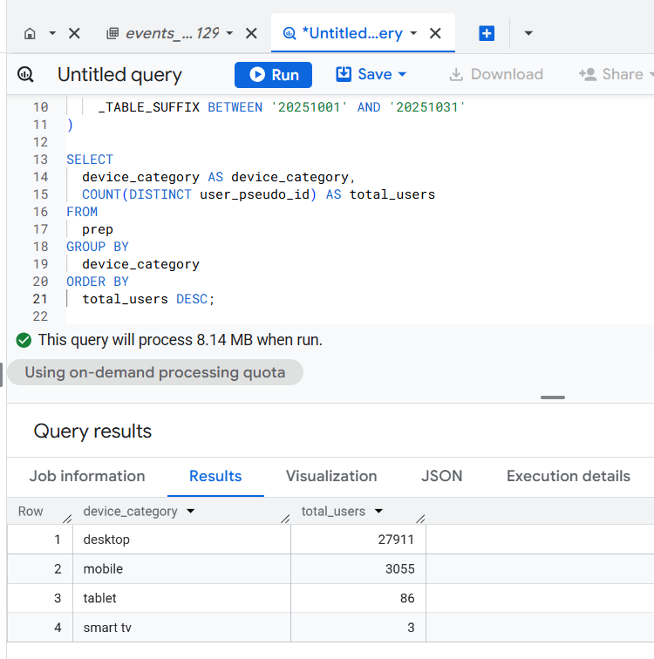Click the query icon beside Untitled query title
Image resolution: width=654 pixels, height=659 pixels.
pos(26,75)
